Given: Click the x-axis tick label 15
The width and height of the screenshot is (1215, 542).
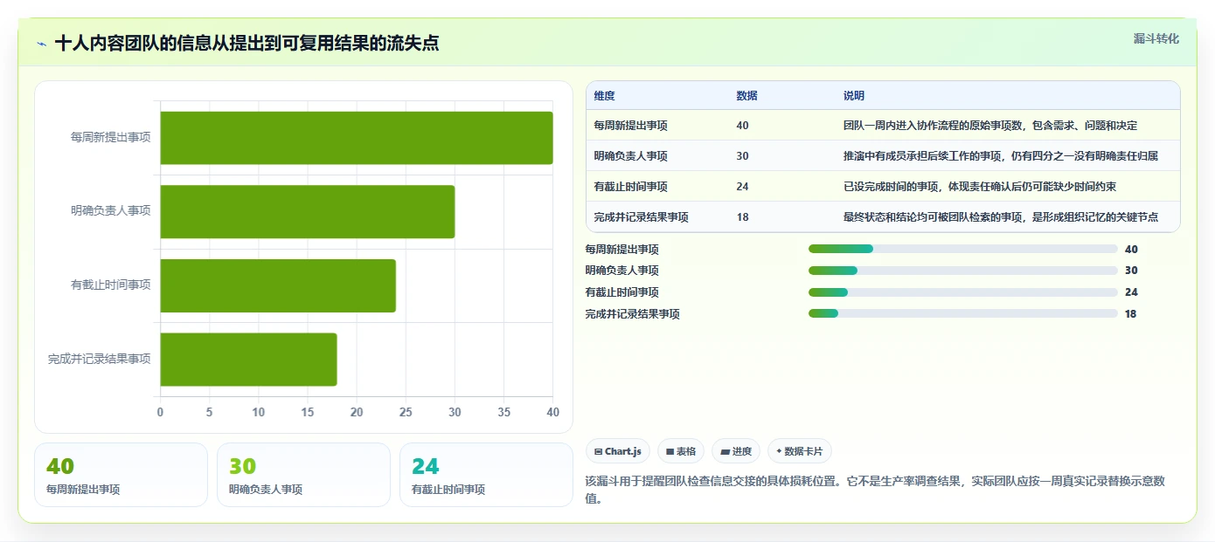Looking at the screenshot, I should click(308, 412).
